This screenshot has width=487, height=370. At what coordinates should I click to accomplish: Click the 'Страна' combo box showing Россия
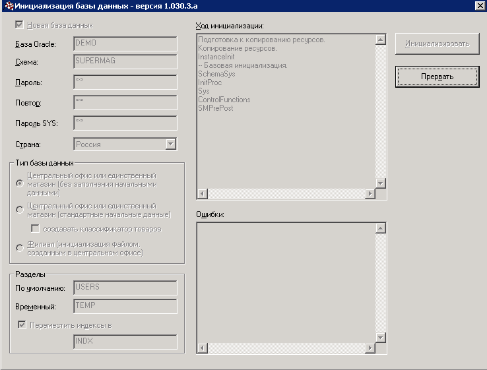125,144
